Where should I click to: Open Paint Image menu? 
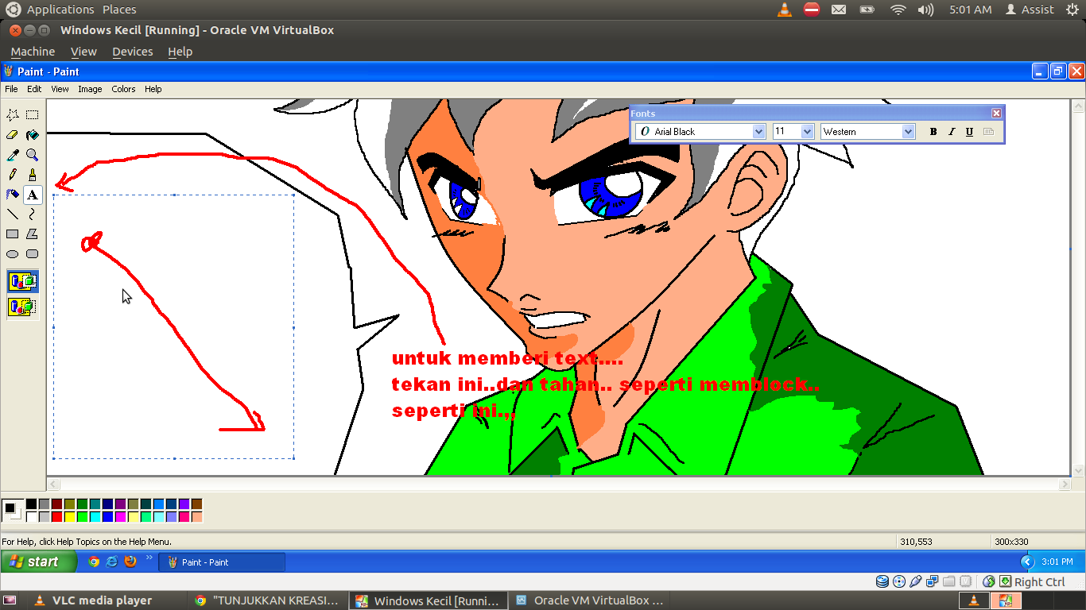[x=90, y=89]
